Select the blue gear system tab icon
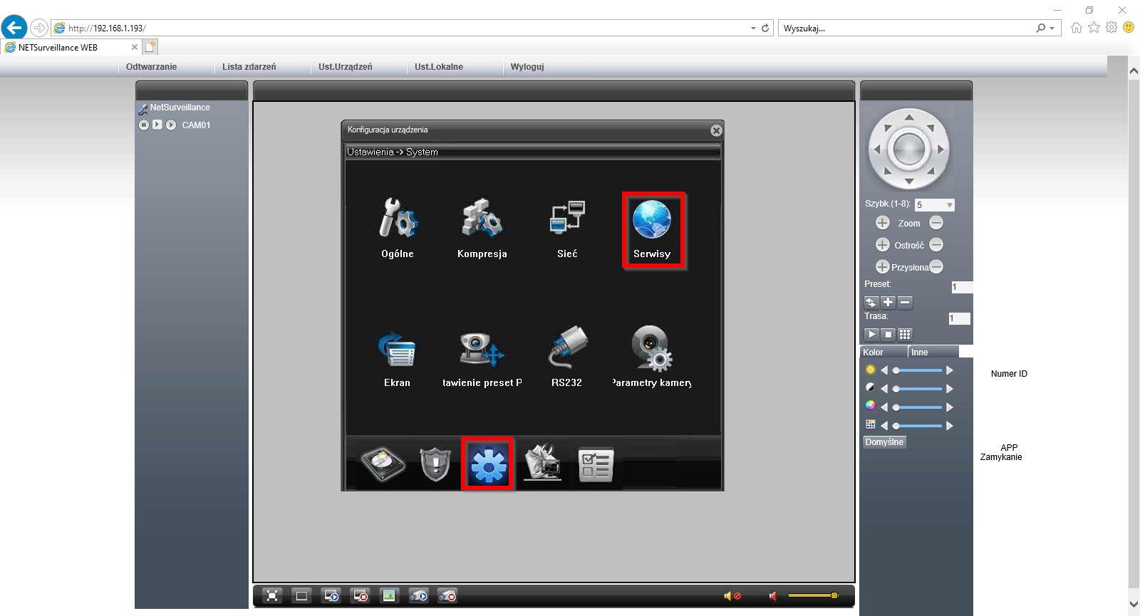 point(488,464)
